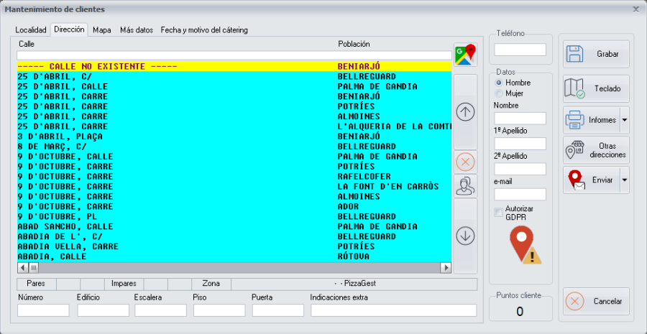
Task: Expand the Enviar dropdown arrow
Action: pyautogui.click(x=624, y=180)
